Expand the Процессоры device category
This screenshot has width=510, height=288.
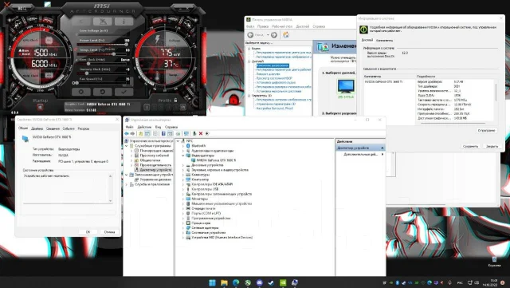[x=183, y=223]
